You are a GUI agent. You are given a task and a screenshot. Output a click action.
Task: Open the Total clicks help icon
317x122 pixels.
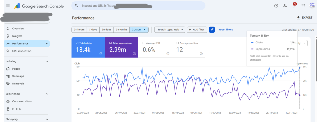[101, 54]
